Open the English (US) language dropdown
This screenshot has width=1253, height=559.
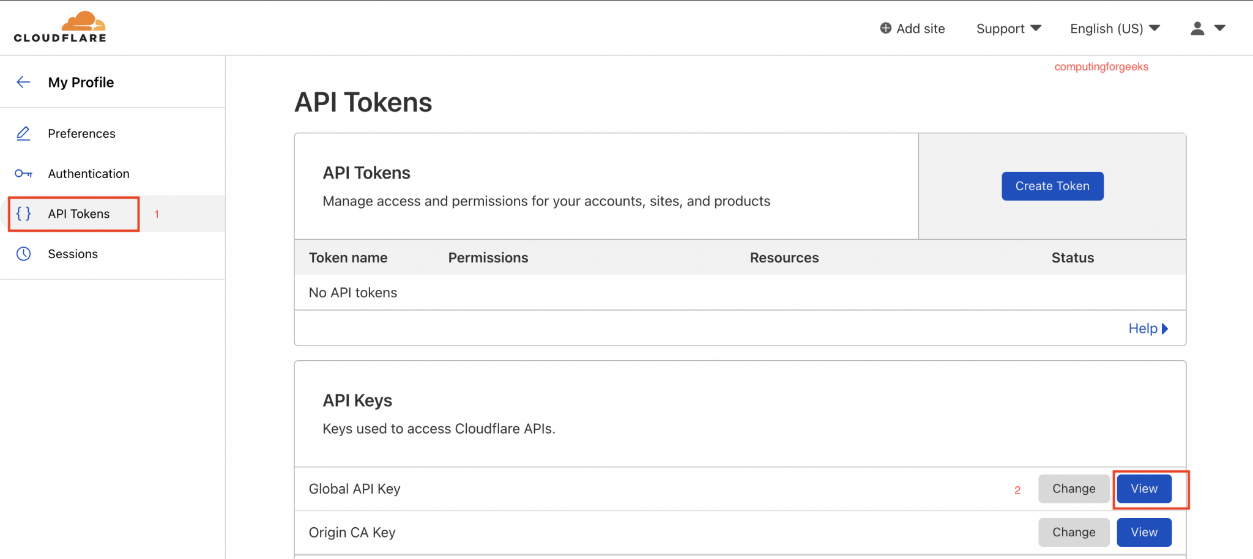coord(1114,28)
